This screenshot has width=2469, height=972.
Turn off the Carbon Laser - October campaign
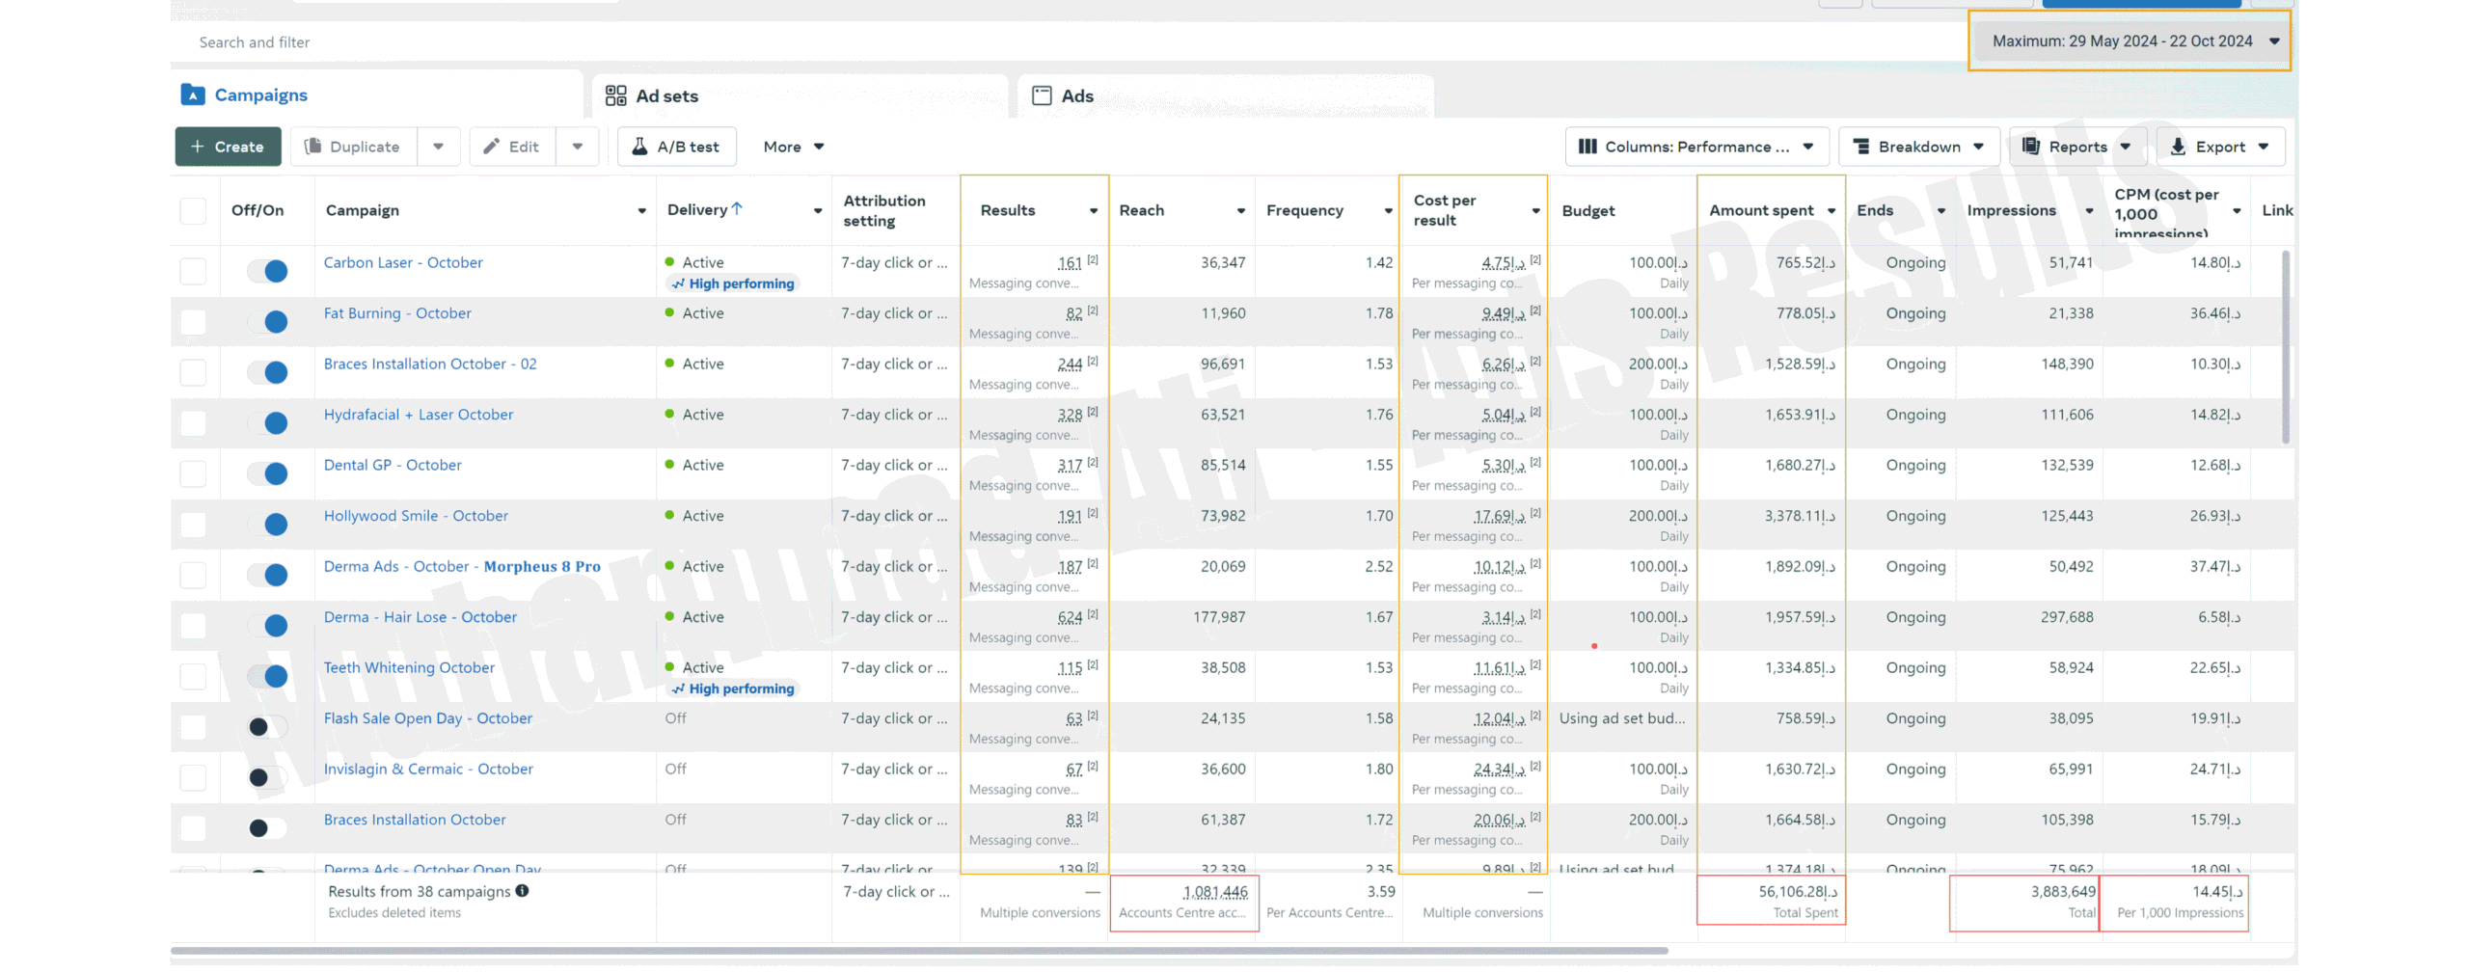(x=267, y=271)
